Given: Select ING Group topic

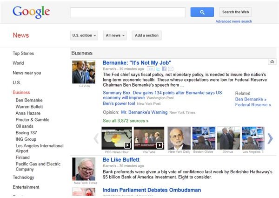Looking at the screenshot, I should [26, 139].
